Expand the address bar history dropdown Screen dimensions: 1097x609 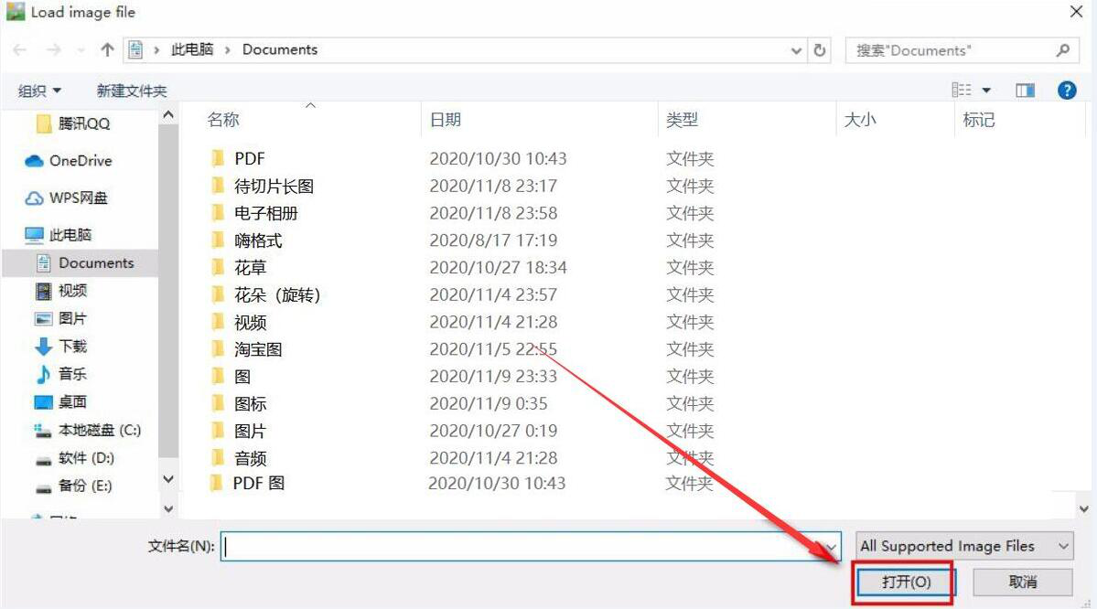796,50
